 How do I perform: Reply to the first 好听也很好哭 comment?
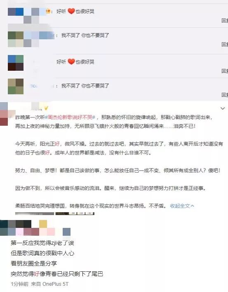point(225,20)
